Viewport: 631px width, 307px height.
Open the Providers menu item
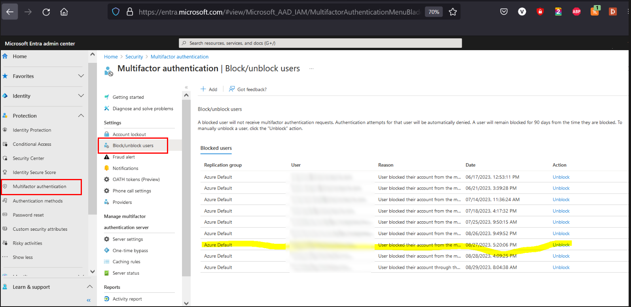(x=122, y=202)
